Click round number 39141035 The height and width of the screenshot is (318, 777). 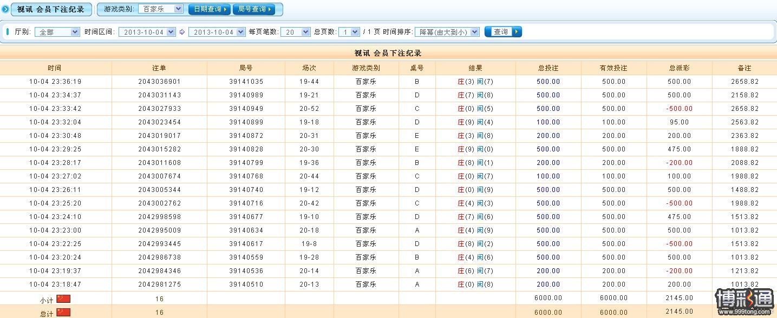246,82
